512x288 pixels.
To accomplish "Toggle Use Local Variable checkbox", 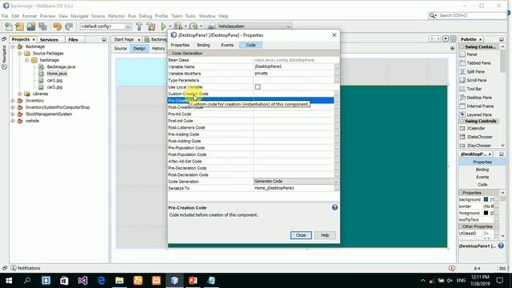I will pos(258,87).
